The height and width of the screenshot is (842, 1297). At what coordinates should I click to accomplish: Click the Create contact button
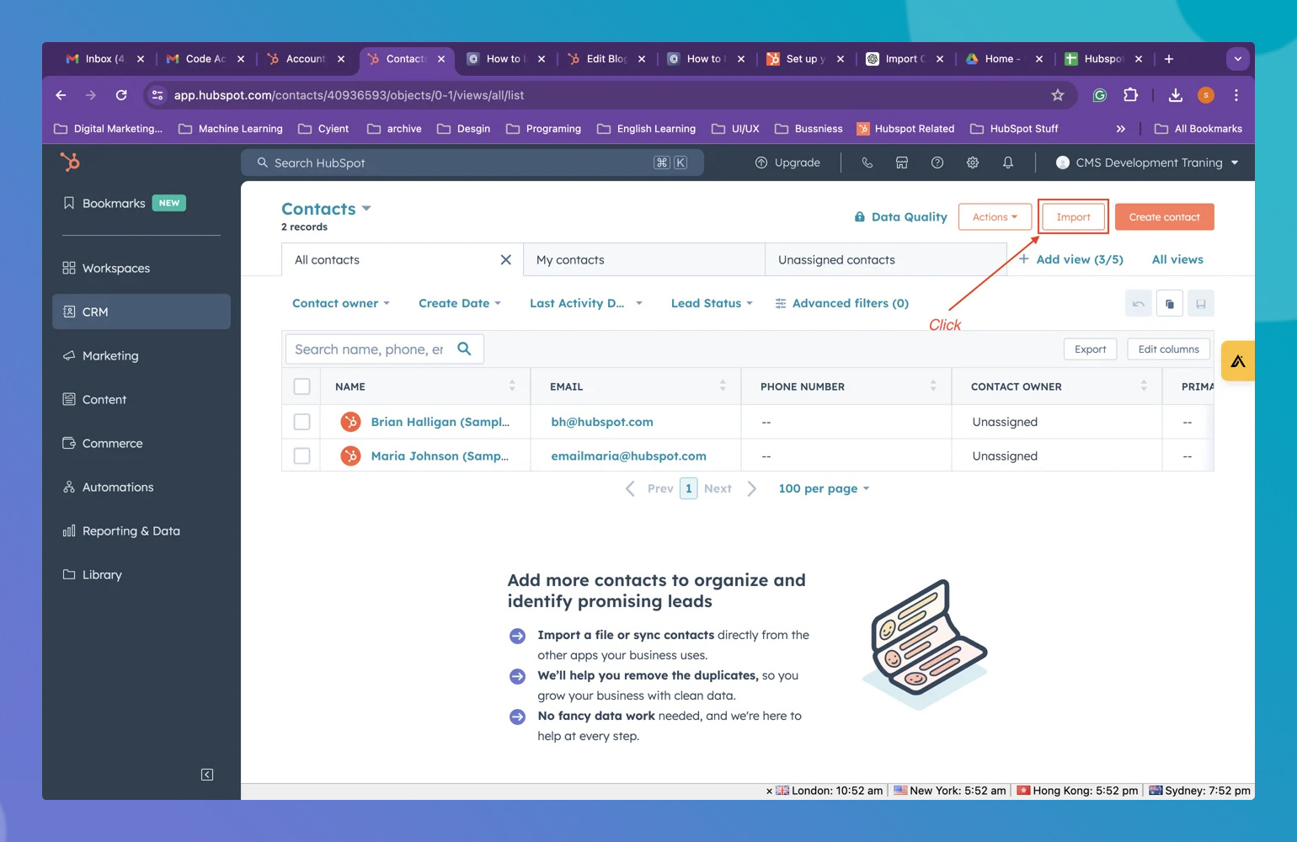click(1164, 217)
